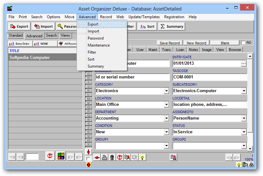263x176 pixels.
Task: Click the colored FSPC blocks icon
Action: (61, 156)
